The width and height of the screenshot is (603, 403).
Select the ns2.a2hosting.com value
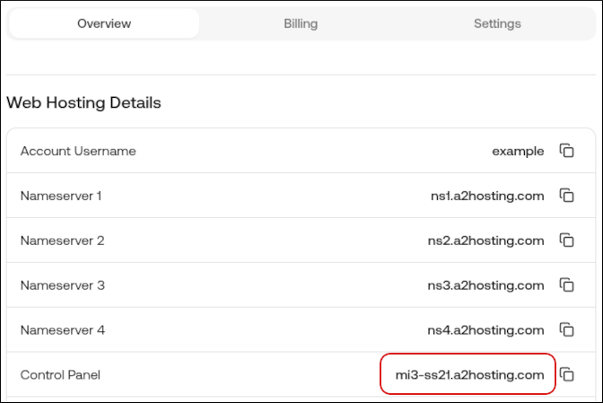[x=485, y=241]
